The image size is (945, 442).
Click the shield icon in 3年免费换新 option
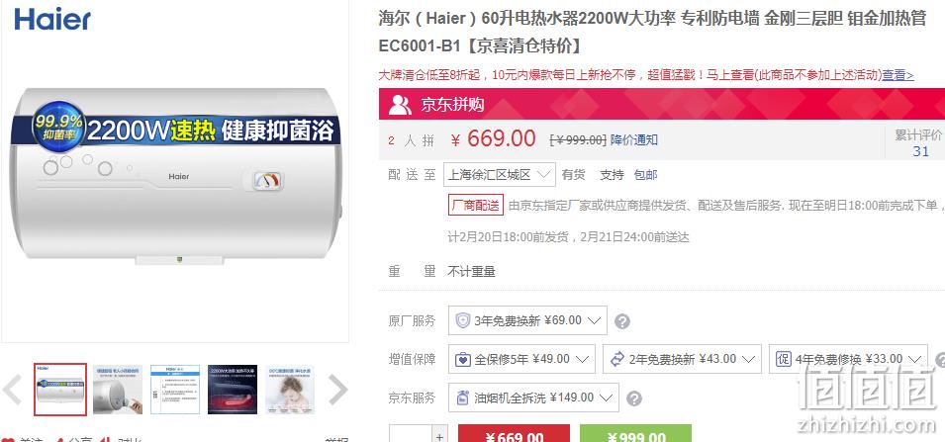pyautogui.click(x=462, y=320)
